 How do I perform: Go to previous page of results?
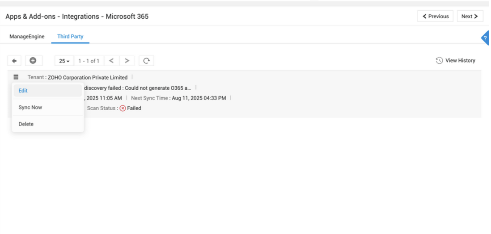[x=111, y=61]
